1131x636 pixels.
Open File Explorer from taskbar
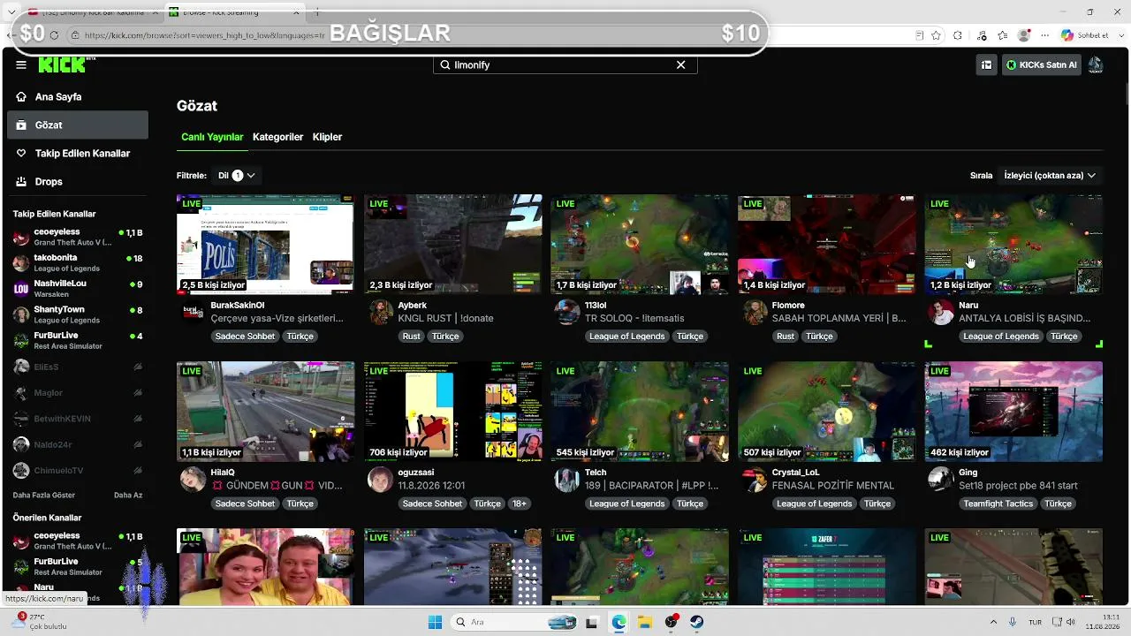click(645, 622)
